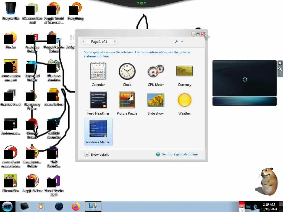Viewport: 283px width, 212px height.
Task: Maximize the gadget gallery window
Action: [198, 34]
